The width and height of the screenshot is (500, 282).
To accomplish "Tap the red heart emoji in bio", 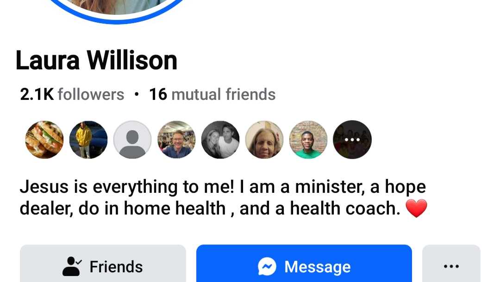I will pyautogui.click(x=416, y=208).
